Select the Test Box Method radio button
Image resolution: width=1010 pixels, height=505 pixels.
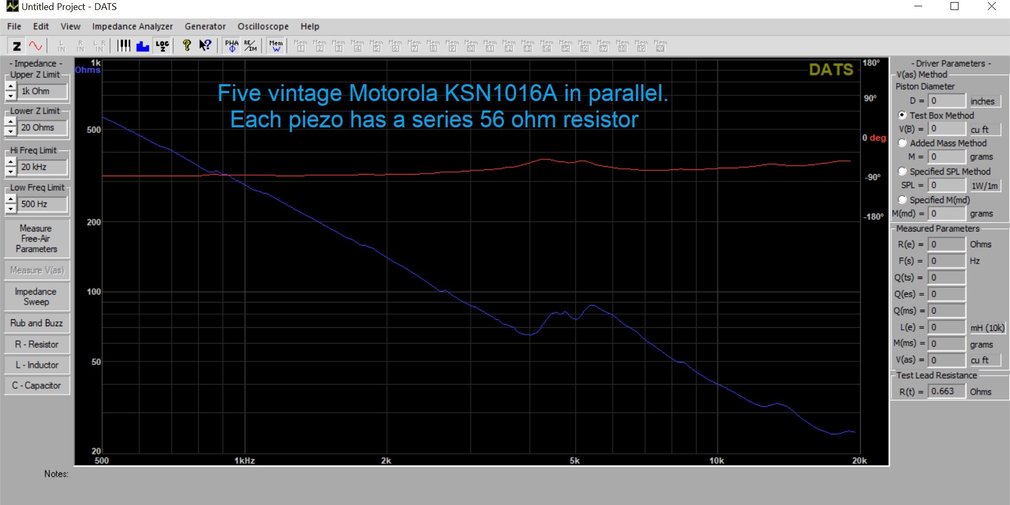(x=902, y=115)
